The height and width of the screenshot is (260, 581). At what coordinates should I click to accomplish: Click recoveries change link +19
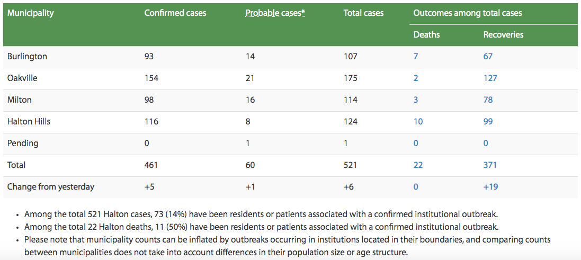[490, 187]
